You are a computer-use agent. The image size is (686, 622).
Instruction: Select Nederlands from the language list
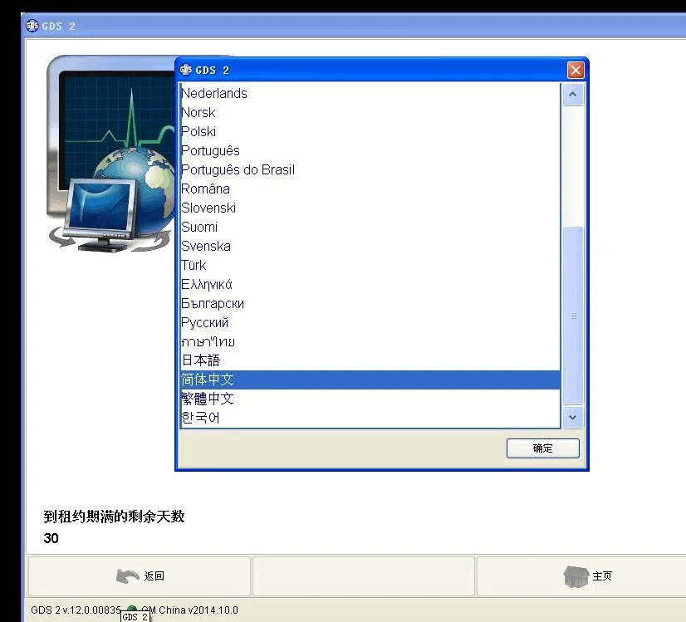214,93
